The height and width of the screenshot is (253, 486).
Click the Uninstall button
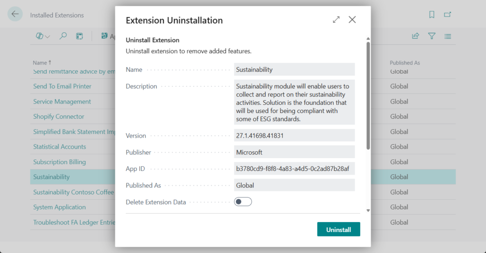pos(338,229)
